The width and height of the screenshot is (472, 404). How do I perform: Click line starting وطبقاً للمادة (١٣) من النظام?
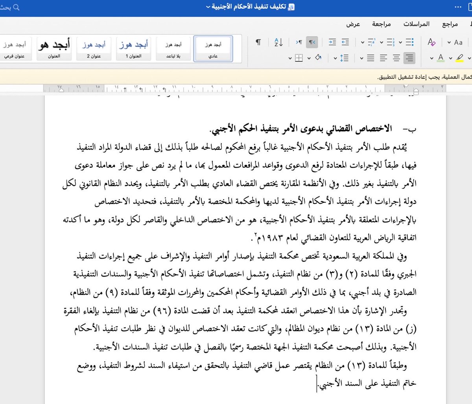(x=242, y=365)
